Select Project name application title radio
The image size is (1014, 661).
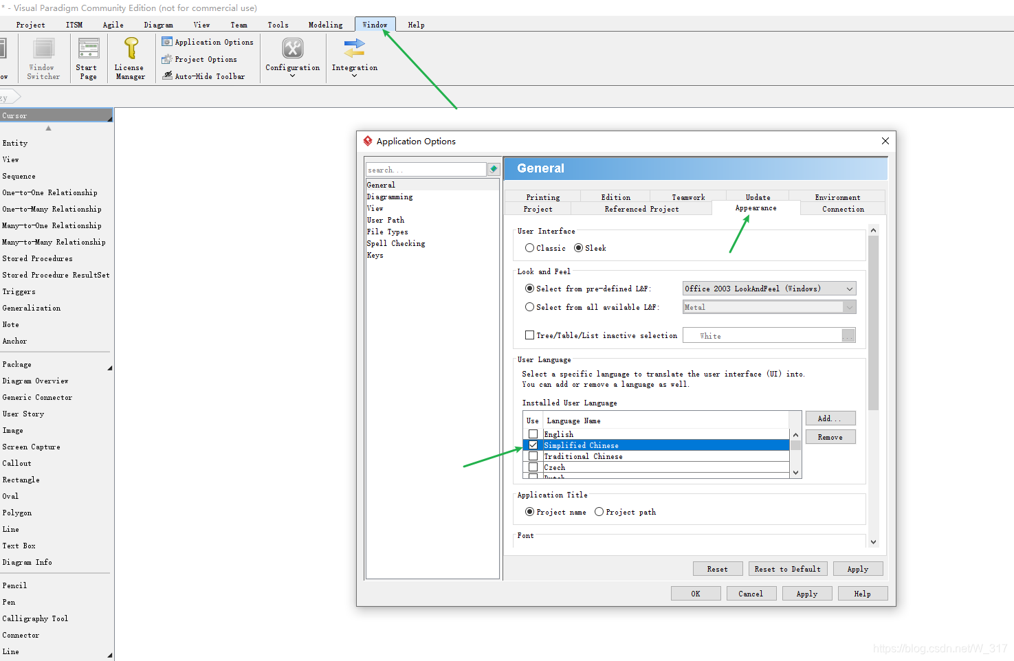click(x=529, y=512)
